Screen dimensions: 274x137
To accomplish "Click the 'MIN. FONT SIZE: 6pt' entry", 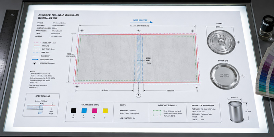I will click(x=128, y=118).
